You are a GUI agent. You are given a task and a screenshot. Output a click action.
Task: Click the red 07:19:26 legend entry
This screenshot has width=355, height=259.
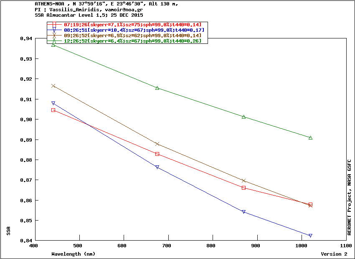point(127,25)
